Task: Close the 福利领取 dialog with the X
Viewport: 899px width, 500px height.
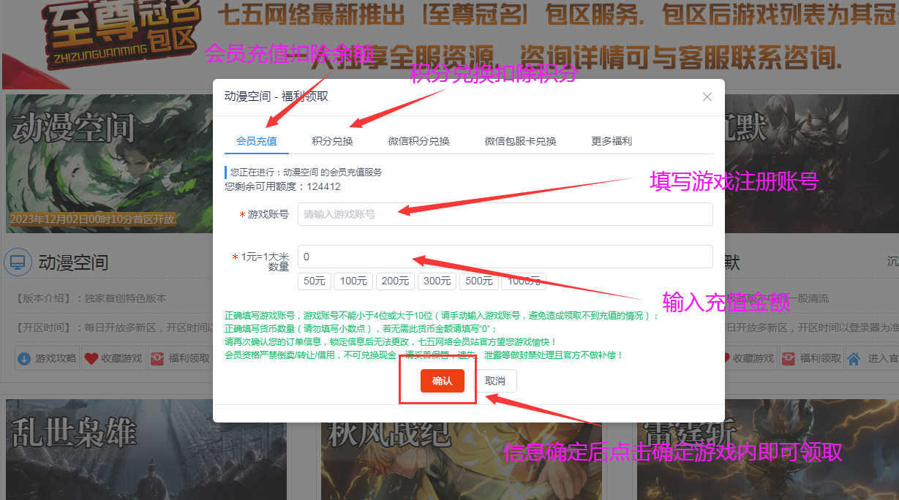Action: point(707,96)
